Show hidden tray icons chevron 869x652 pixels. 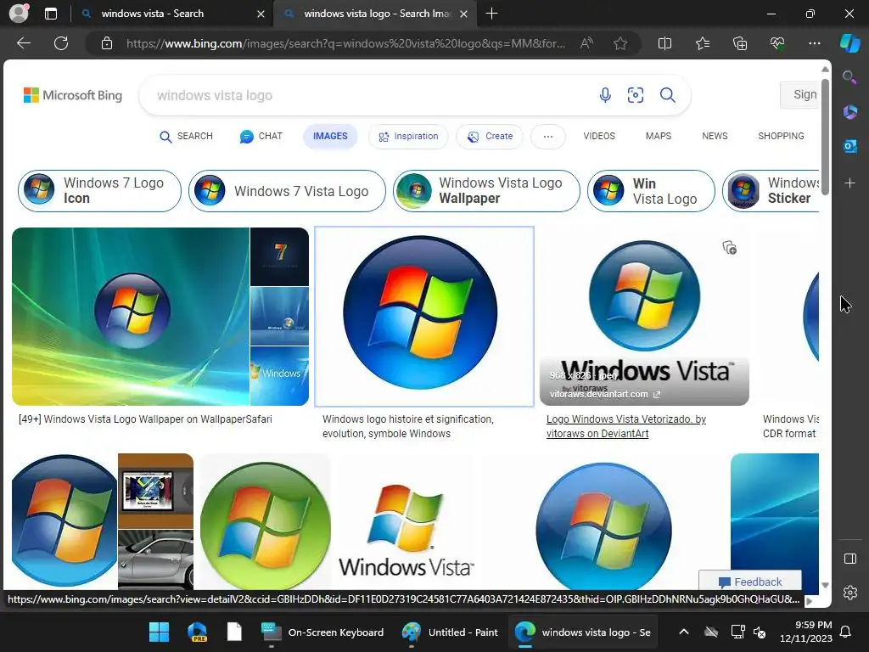tap(684, 632)
